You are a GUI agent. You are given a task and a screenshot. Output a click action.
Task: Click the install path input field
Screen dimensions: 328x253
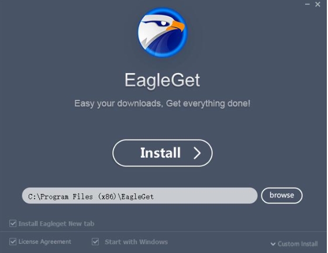[x=140, y=196]
